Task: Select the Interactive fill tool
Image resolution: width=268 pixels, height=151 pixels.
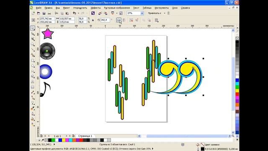Action: pyautogui.click(x=33, y=125)
